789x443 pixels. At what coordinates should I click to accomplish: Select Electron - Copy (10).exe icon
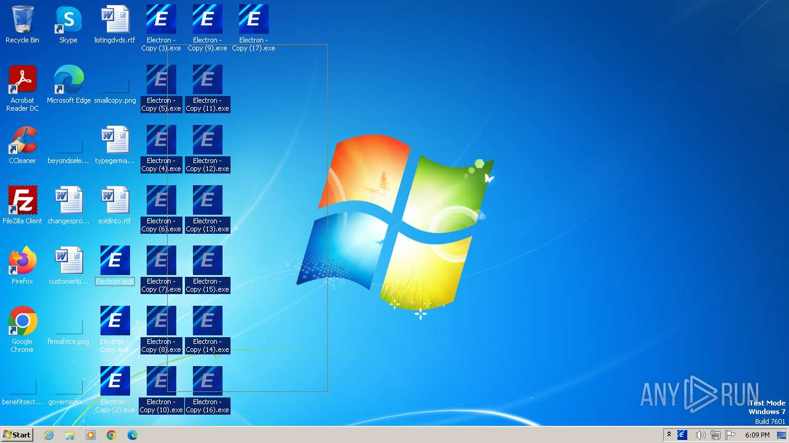(x=161, y=389)
